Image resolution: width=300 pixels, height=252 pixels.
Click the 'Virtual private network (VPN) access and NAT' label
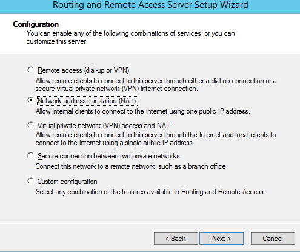pos(104,126)
